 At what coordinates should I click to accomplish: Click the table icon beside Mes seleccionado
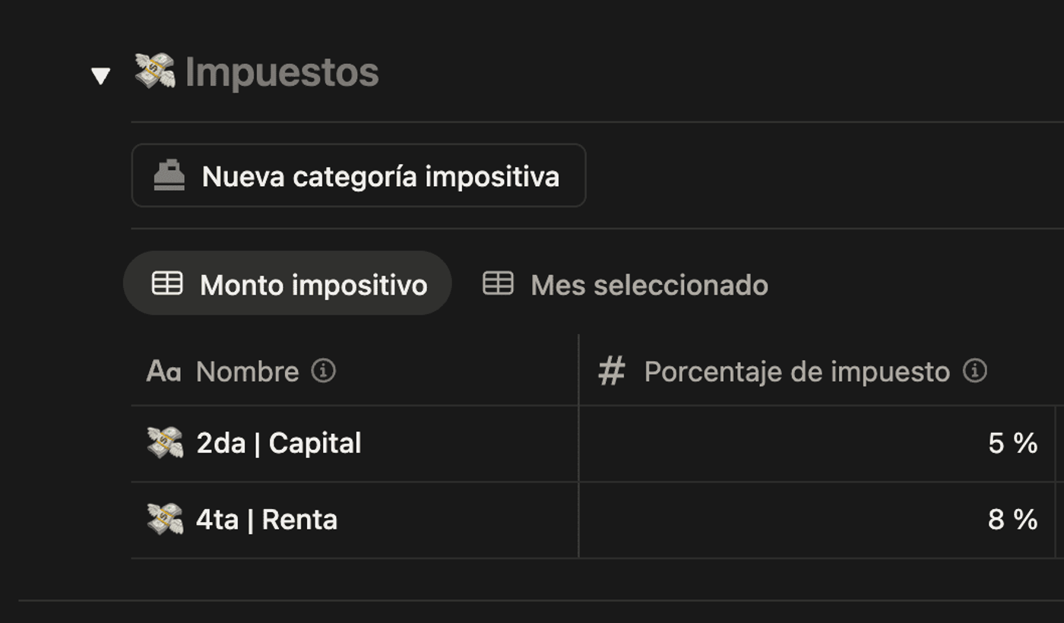point(498,284)
